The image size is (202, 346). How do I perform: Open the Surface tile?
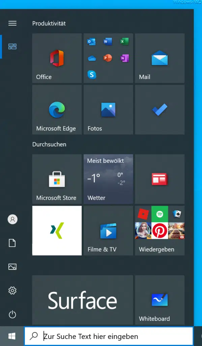[83, 300]
